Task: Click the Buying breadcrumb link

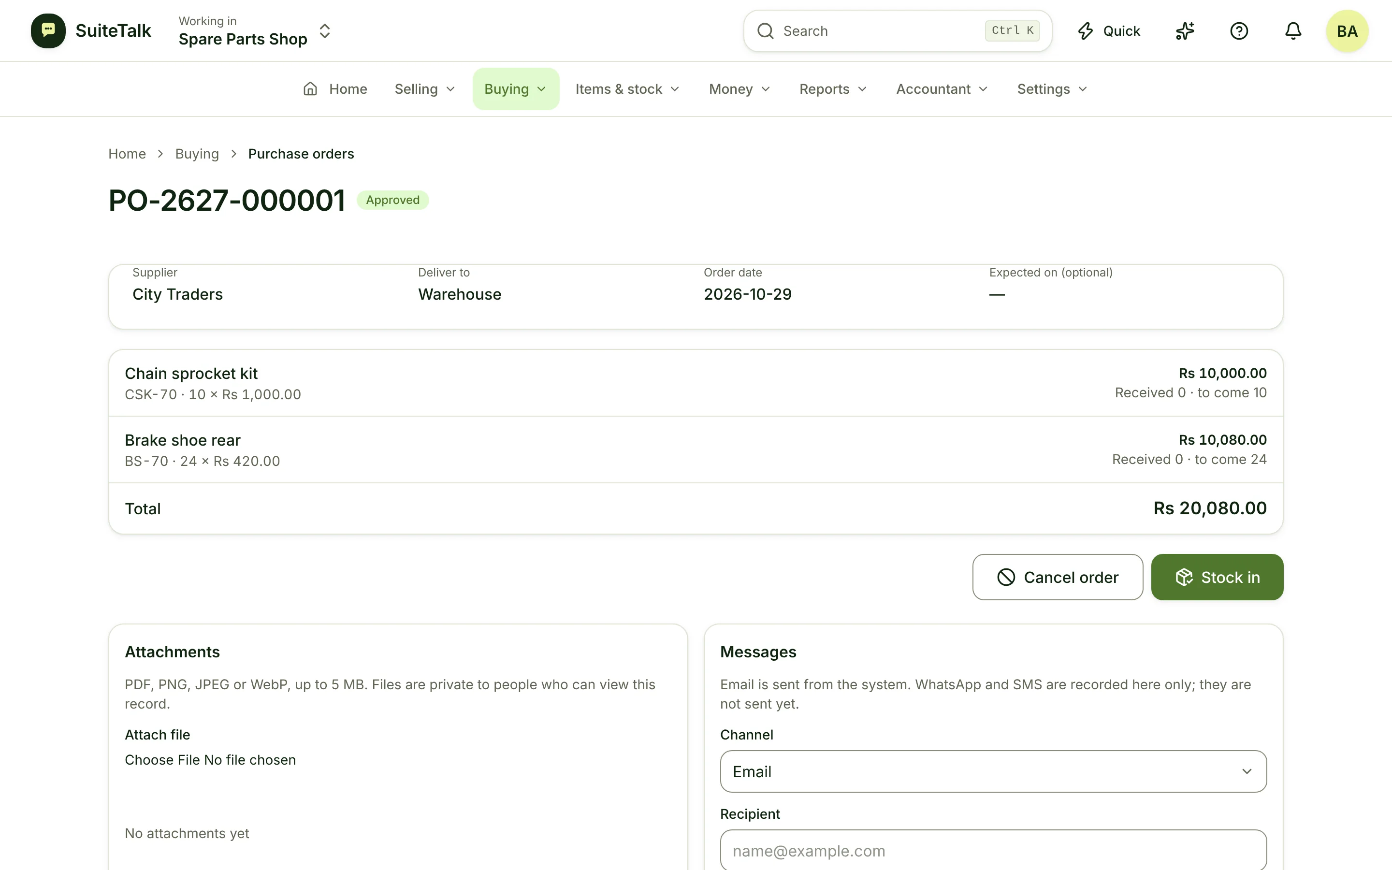Action: coord(197,154)
